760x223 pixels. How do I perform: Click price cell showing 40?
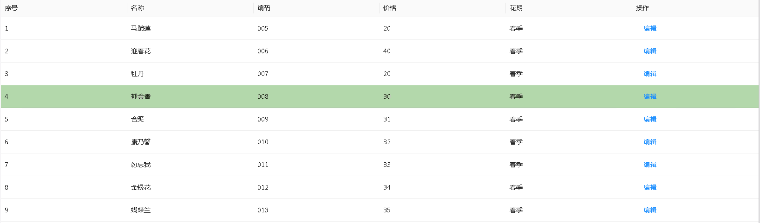(x=387, y=51)
